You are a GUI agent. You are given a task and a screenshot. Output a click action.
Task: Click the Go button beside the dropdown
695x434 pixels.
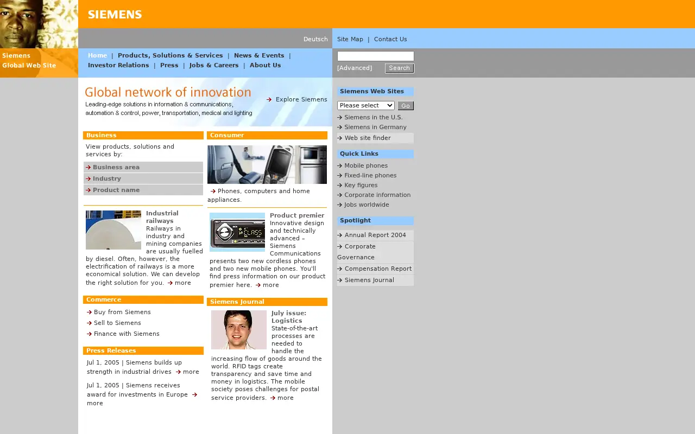tap(406, 106)
